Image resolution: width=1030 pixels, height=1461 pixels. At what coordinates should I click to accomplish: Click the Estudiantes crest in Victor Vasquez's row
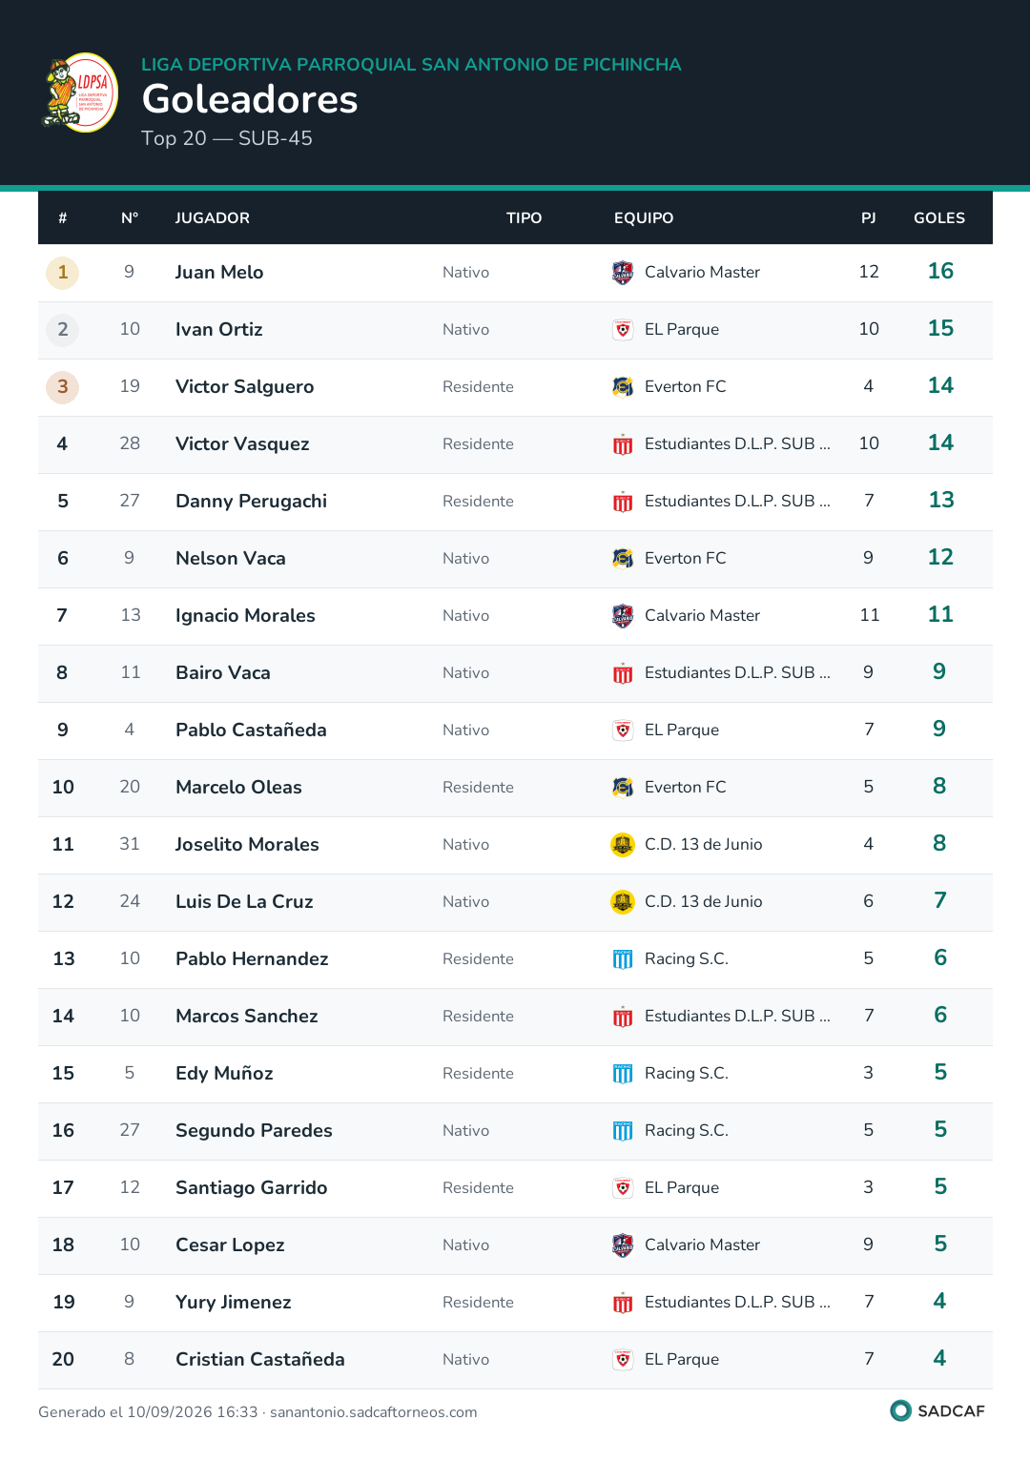(623, 444)
